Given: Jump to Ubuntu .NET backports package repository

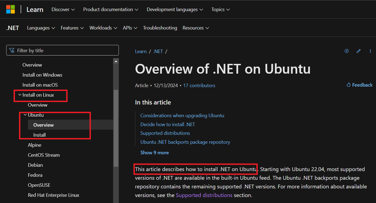Looking at the screenshot, I should click(185, 142).
